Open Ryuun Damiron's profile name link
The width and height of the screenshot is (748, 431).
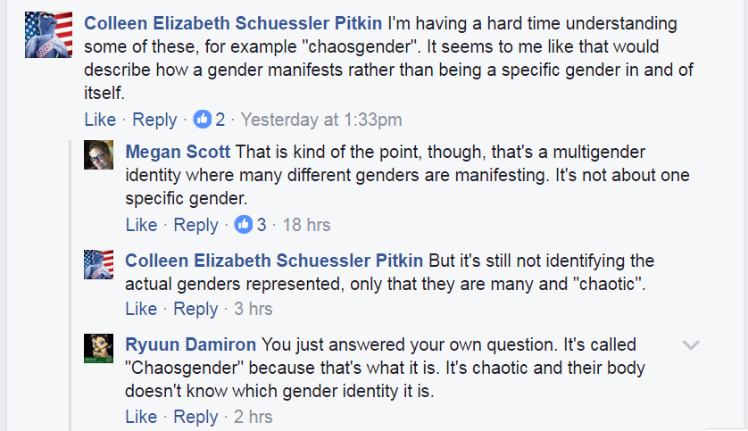coord(191,344)
